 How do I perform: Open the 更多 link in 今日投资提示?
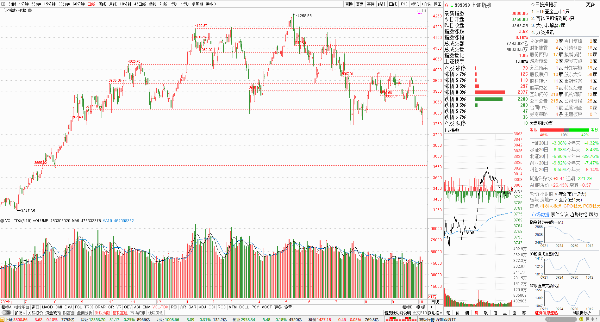(x=591, y=4)
